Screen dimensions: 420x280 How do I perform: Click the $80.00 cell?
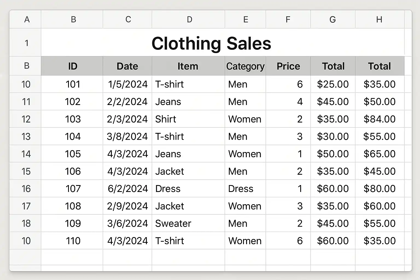[x=379, y=189]
